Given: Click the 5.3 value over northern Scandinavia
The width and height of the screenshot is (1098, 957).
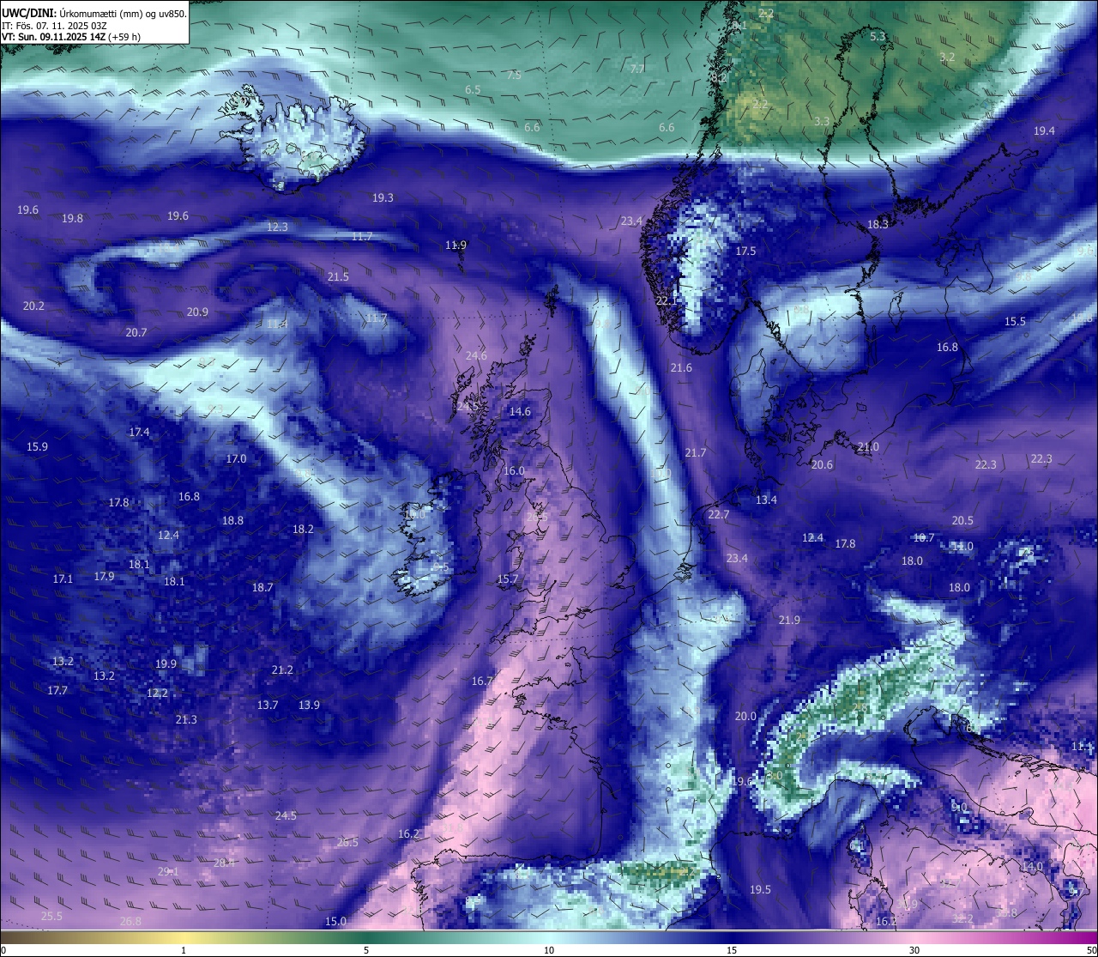Looking at the screenshot, I should point(878,36).
